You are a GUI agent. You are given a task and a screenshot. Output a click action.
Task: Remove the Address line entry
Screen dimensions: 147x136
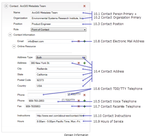click(79, 63)
